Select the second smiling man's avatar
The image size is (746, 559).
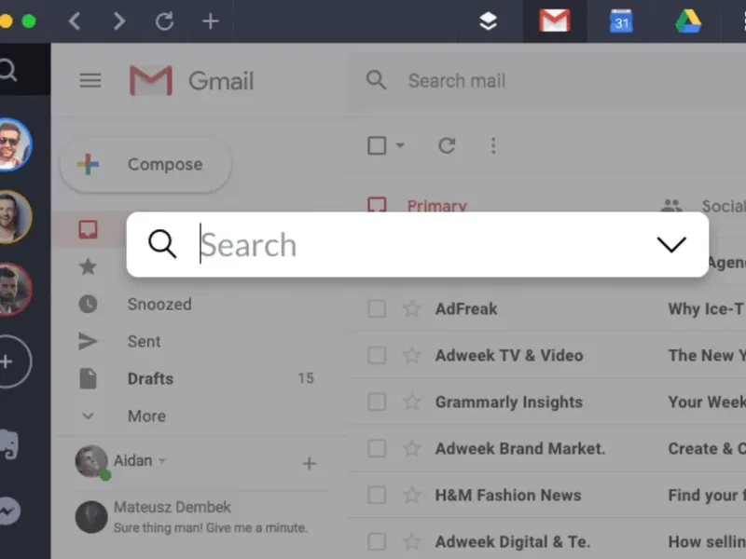tap(14, 217)
